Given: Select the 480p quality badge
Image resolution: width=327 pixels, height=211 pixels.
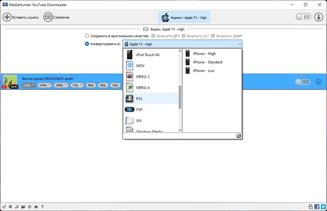Looking at the screenshot, I should point(91,85).
